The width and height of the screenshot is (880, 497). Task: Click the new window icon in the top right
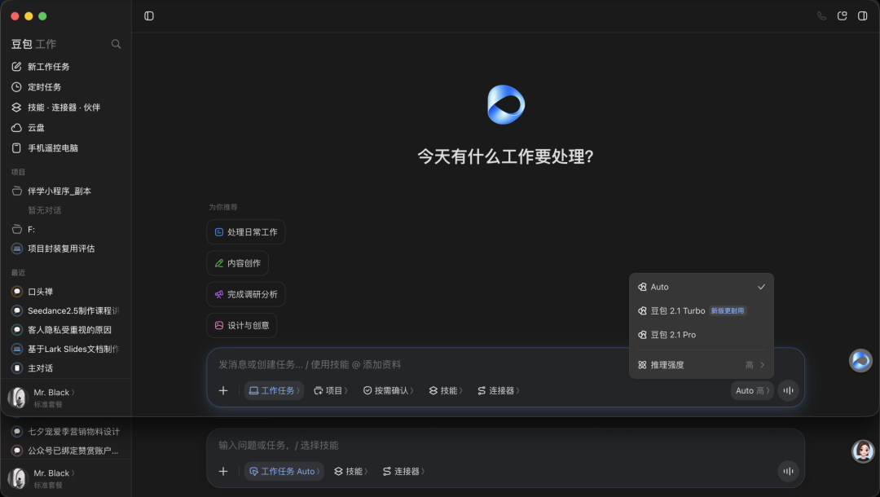tap(842, 15)
